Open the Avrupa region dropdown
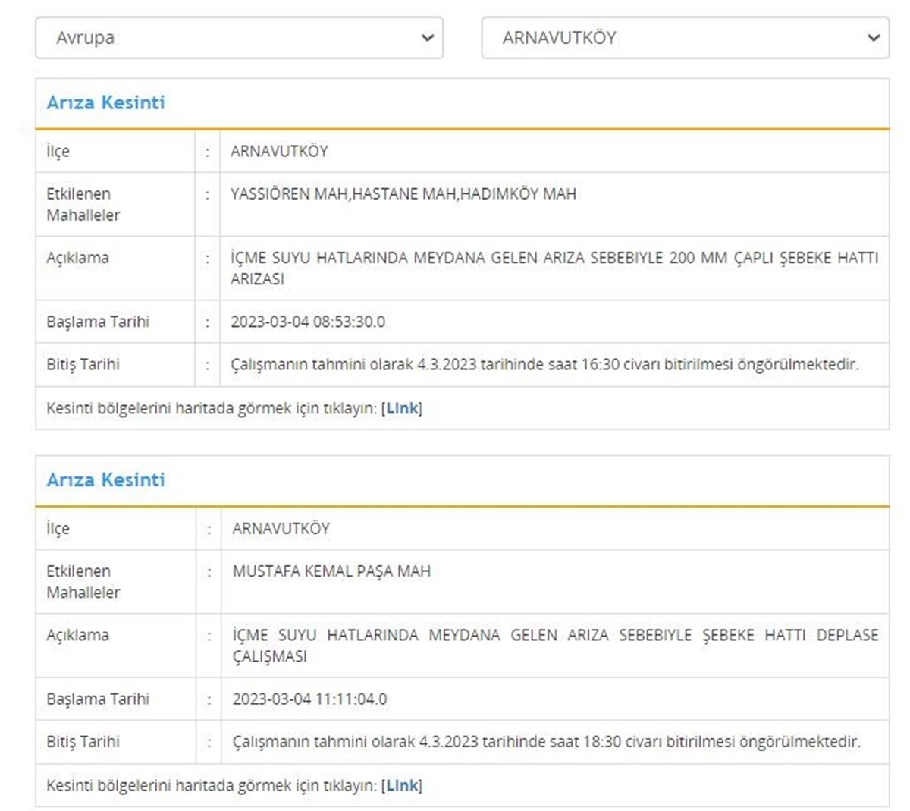The image size is (910, 811). (x=227, y=38)
